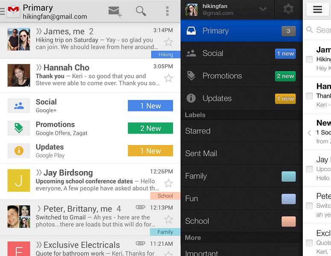Check the box beside the Switched email, right pane
Image resolution: width=331 pixels, height=256 pixels.
[x=309, y=206]
